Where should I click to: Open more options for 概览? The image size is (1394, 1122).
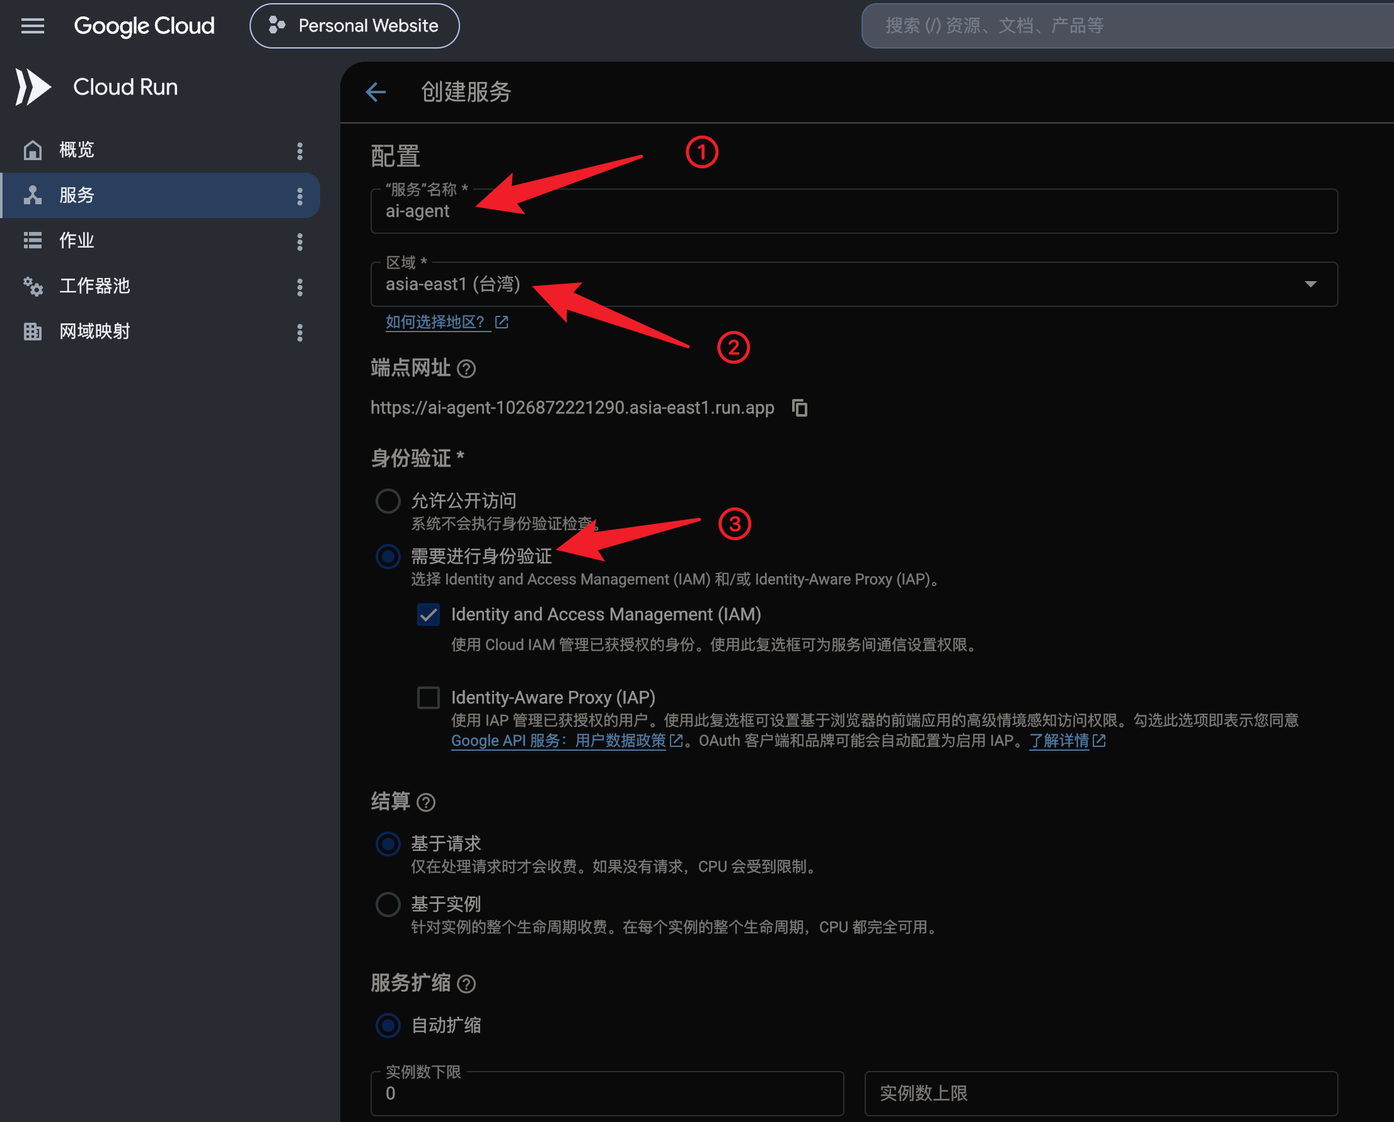click(x=299, y=151)
